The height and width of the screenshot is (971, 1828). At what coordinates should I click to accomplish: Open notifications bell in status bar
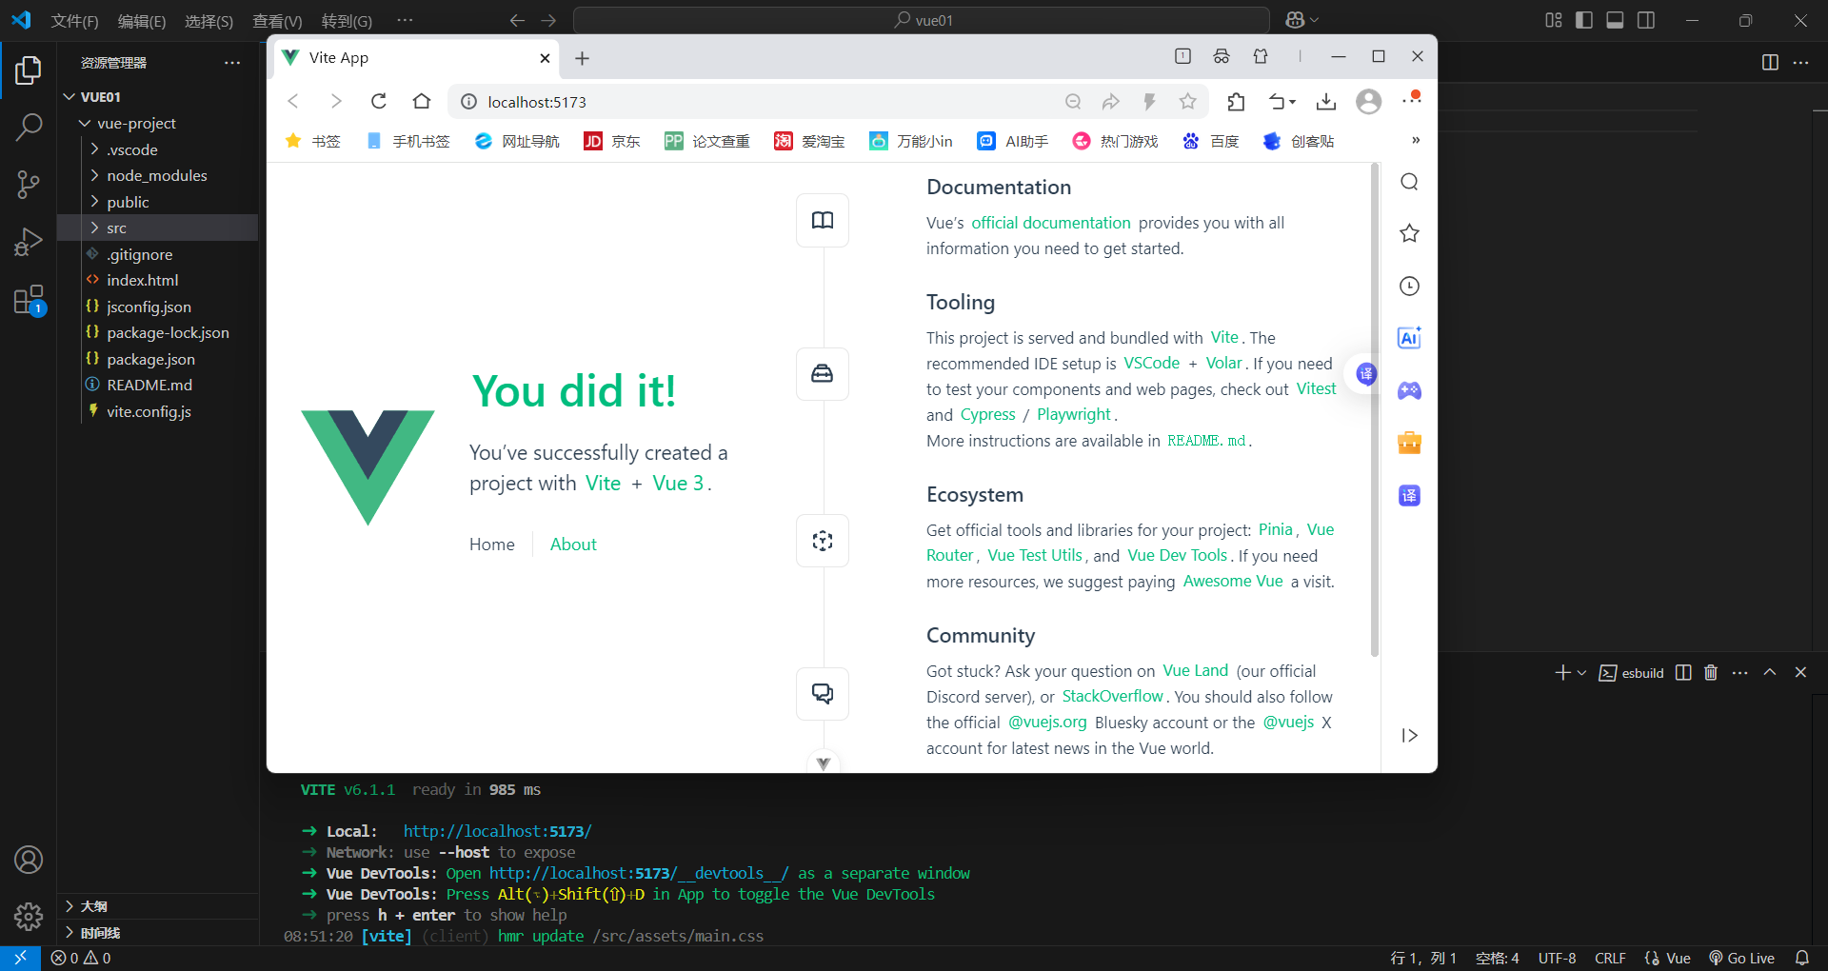click(1802, 958)
